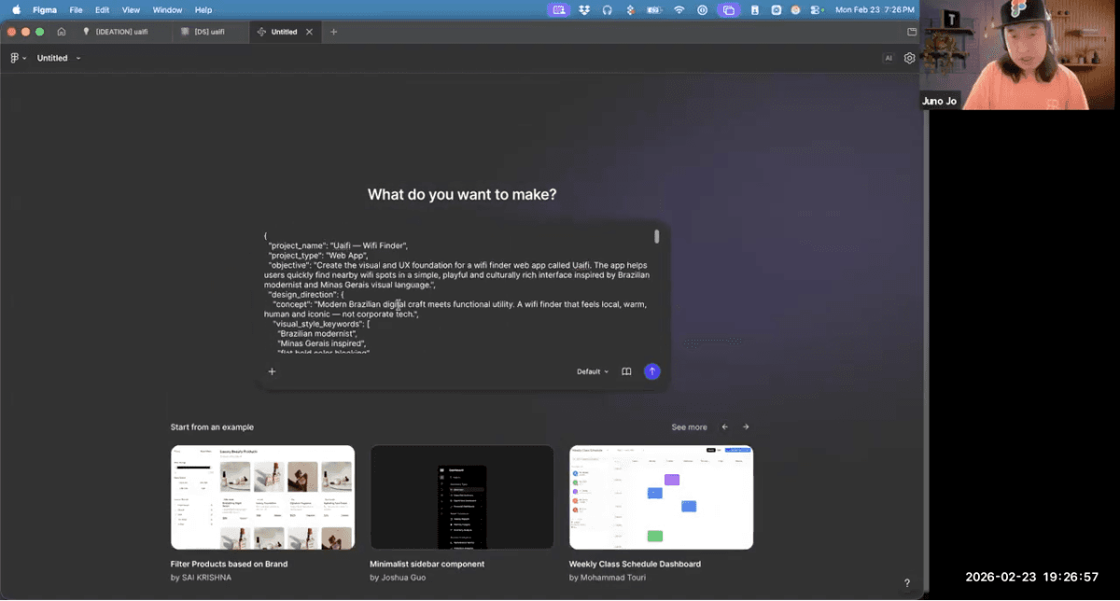Screen dimensions: 1120x601
Task: Click the AI badge icon next to settings gear
Action: coord(889,57)
